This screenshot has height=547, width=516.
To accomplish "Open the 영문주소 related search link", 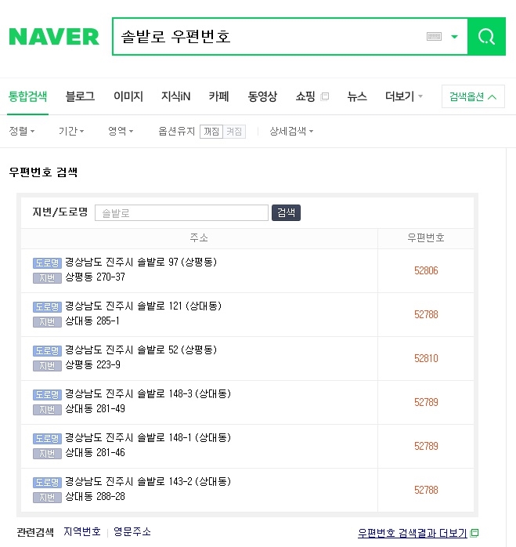I will (x=132, y=531).
